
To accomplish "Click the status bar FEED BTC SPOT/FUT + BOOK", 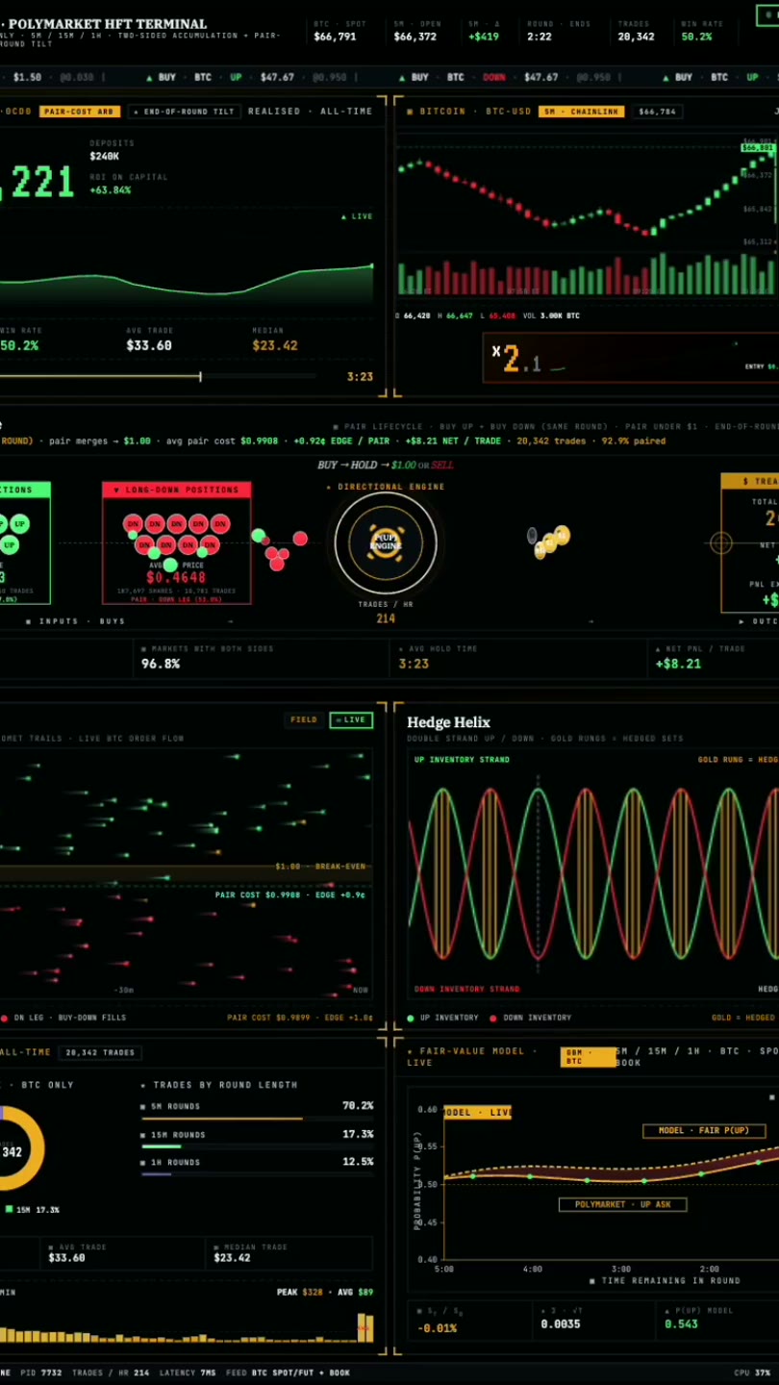I will point(288,1372).
